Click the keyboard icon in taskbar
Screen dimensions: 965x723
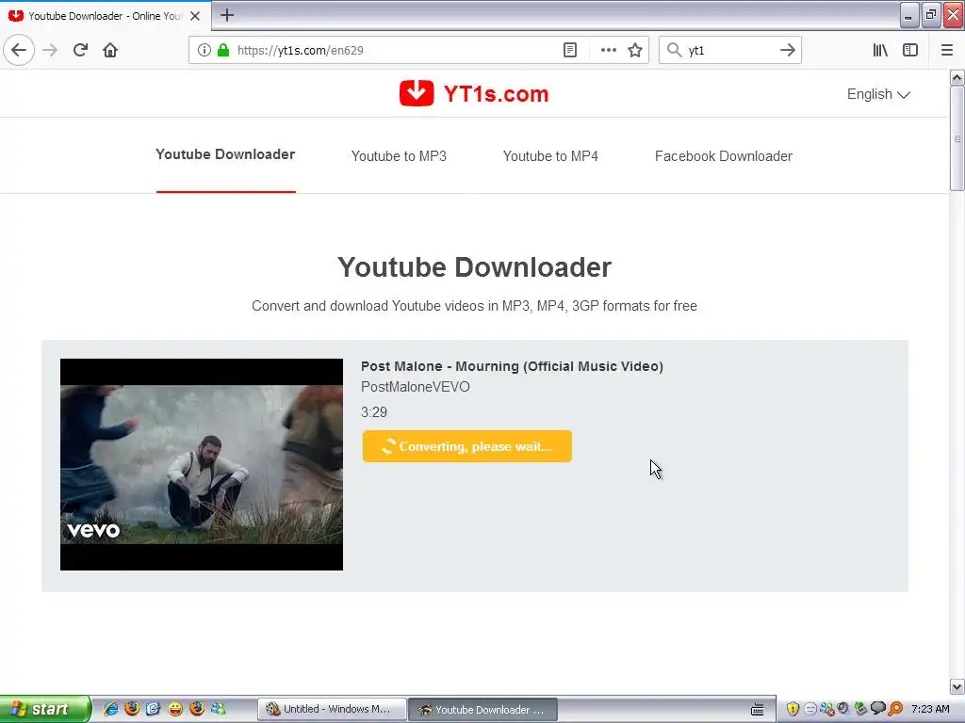758,710
